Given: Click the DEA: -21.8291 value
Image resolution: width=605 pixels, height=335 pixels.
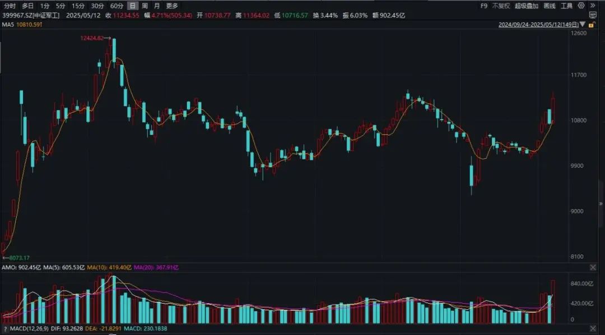Looking at the screenshot, I should (103, 328).
